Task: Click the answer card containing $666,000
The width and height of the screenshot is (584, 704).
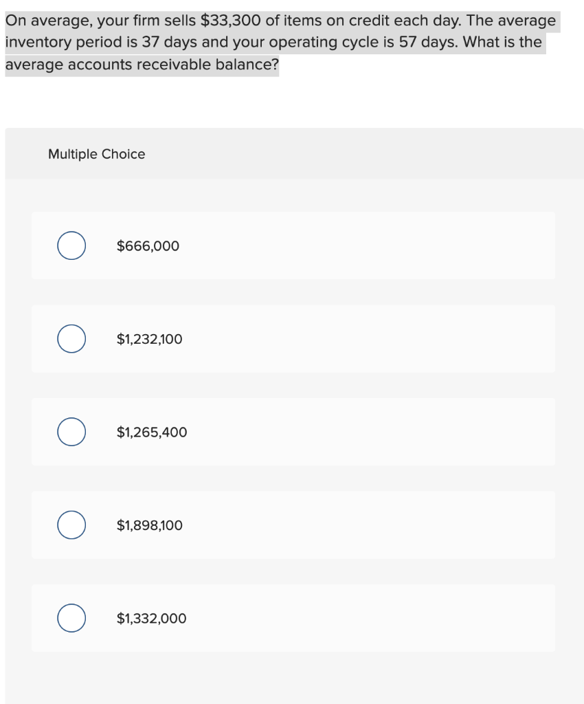Action: (x=293, y=245)
